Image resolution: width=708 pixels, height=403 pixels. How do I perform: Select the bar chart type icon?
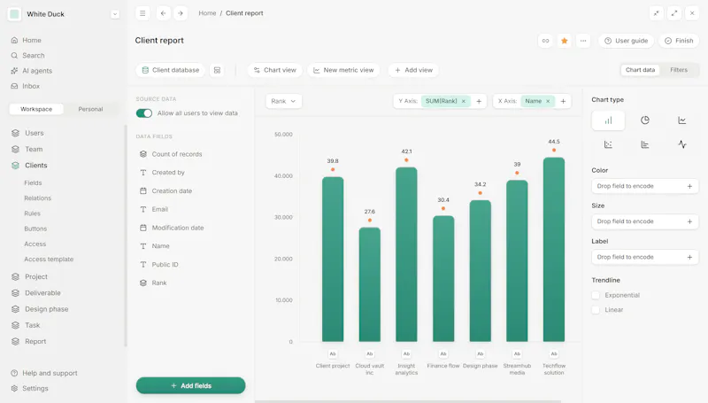608,120
